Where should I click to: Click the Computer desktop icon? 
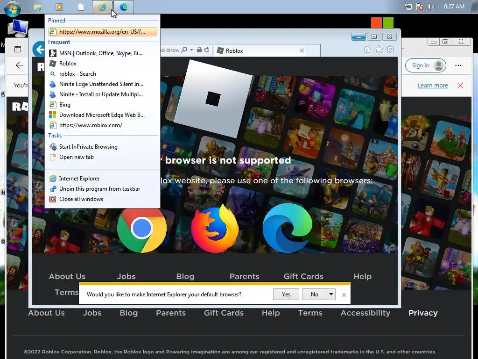[18, 28]
